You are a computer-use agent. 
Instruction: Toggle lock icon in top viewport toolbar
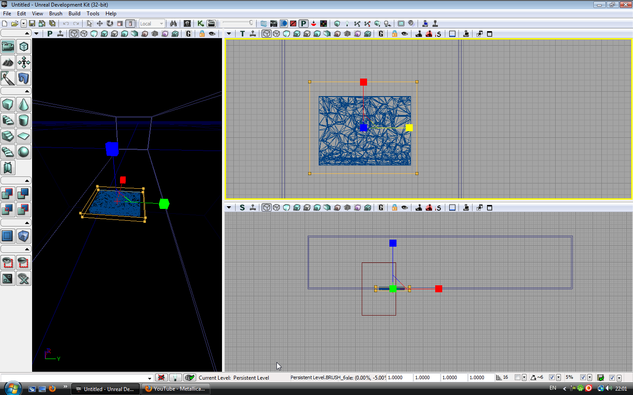coord(394,34)
